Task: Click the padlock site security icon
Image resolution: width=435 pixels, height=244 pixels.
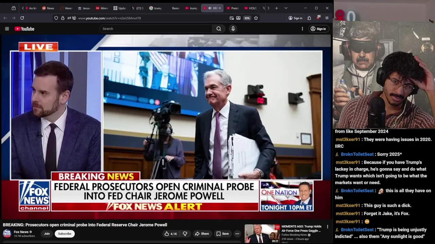Action: pyautogui.click(x=63, y=18)
